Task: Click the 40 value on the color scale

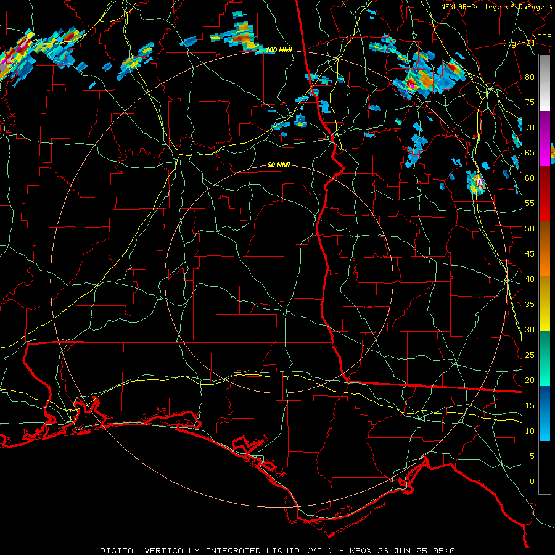Action: click(530, 279)
